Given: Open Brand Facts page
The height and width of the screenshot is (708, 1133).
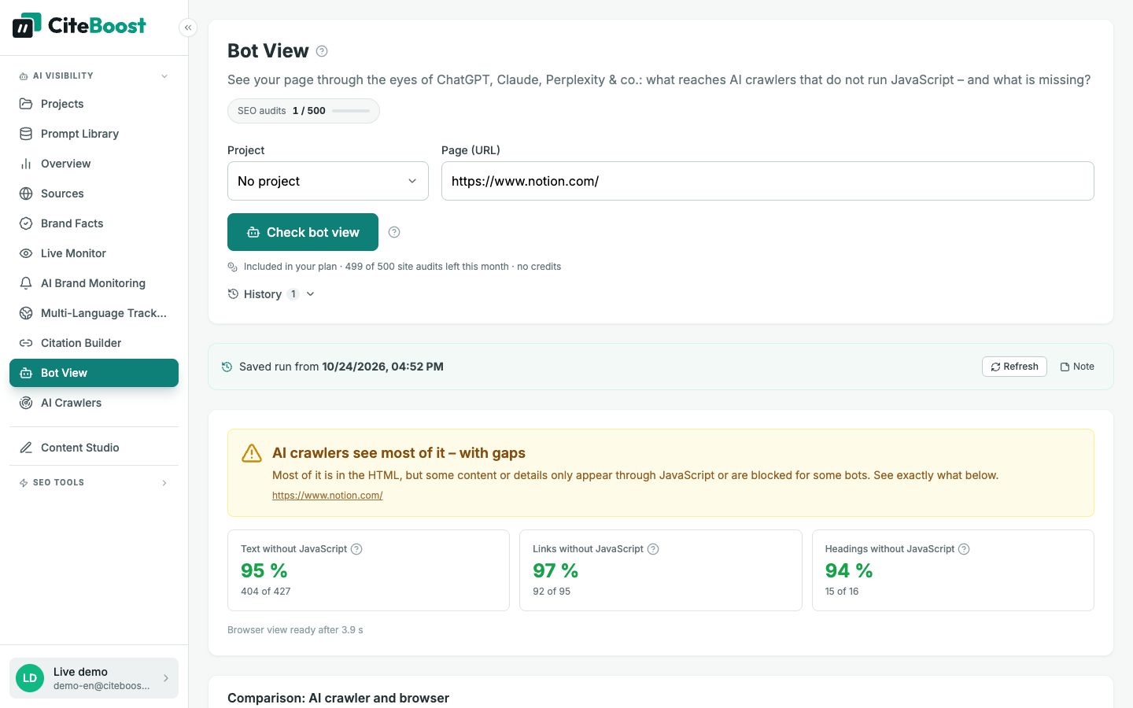Looking at the screenshot, I should point(94,223).
